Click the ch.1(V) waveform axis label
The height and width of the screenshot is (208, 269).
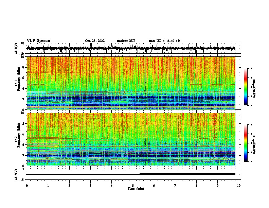(16, 48)
